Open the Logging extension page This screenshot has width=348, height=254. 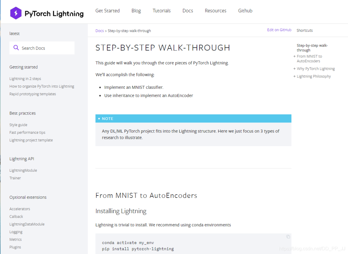[16, 232]
